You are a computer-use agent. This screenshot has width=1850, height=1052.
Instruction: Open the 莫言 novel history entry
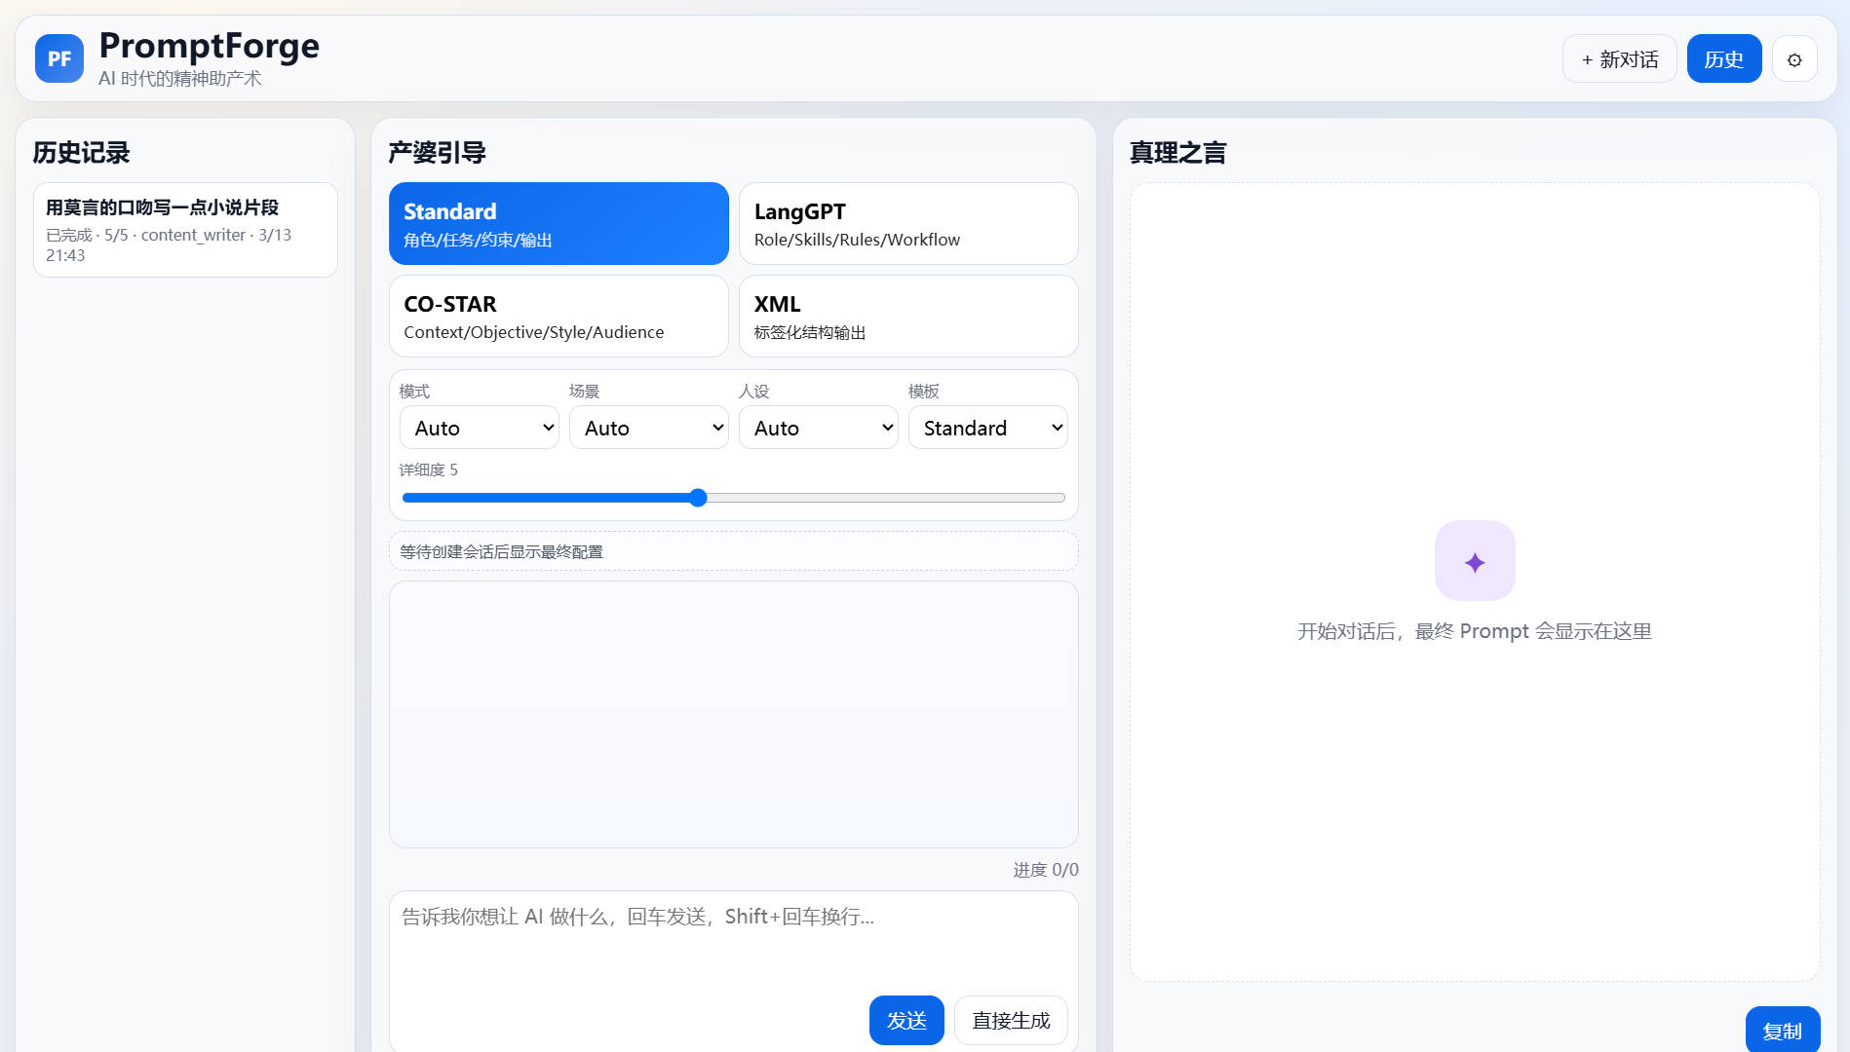[185, 230]
